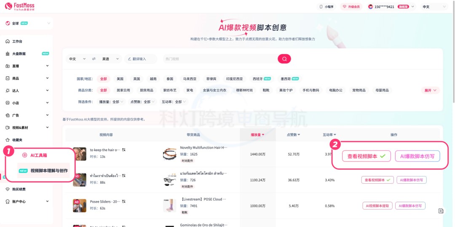Image resolution: width=455 pixels, height=227 pixels.
Task: Select the 美妆个护 category
Action: [286, 91]
